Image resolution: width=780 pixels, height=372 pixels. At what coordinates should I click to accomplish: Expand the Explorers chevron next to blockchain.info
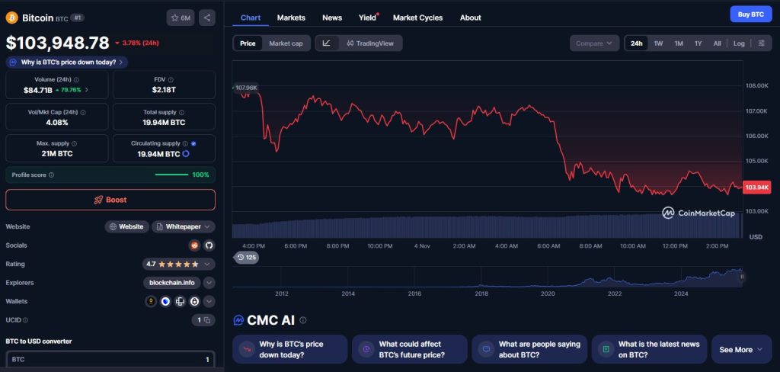coord(209,283)
